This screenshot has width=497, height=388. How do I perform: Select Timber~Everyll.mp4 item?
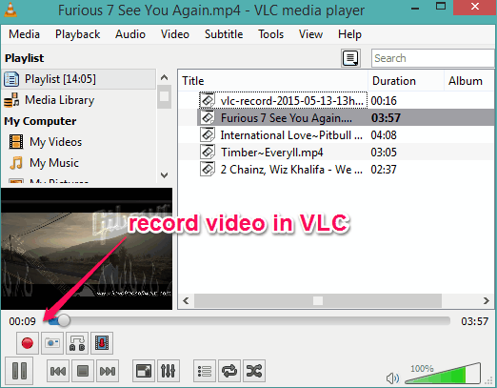coord(272,153)
